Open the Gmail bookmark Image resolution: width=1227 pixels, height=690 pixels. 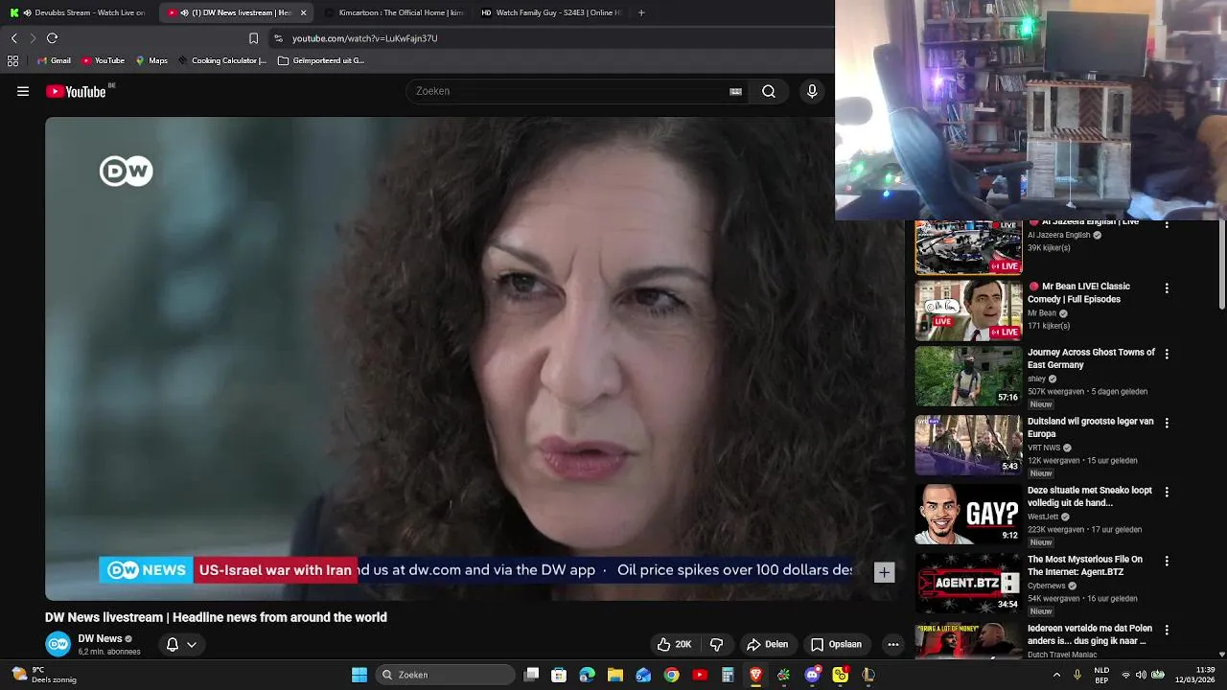click(53, 60)
